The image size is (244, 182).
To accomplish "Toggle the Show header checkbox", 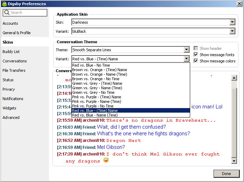I will 196,48.
